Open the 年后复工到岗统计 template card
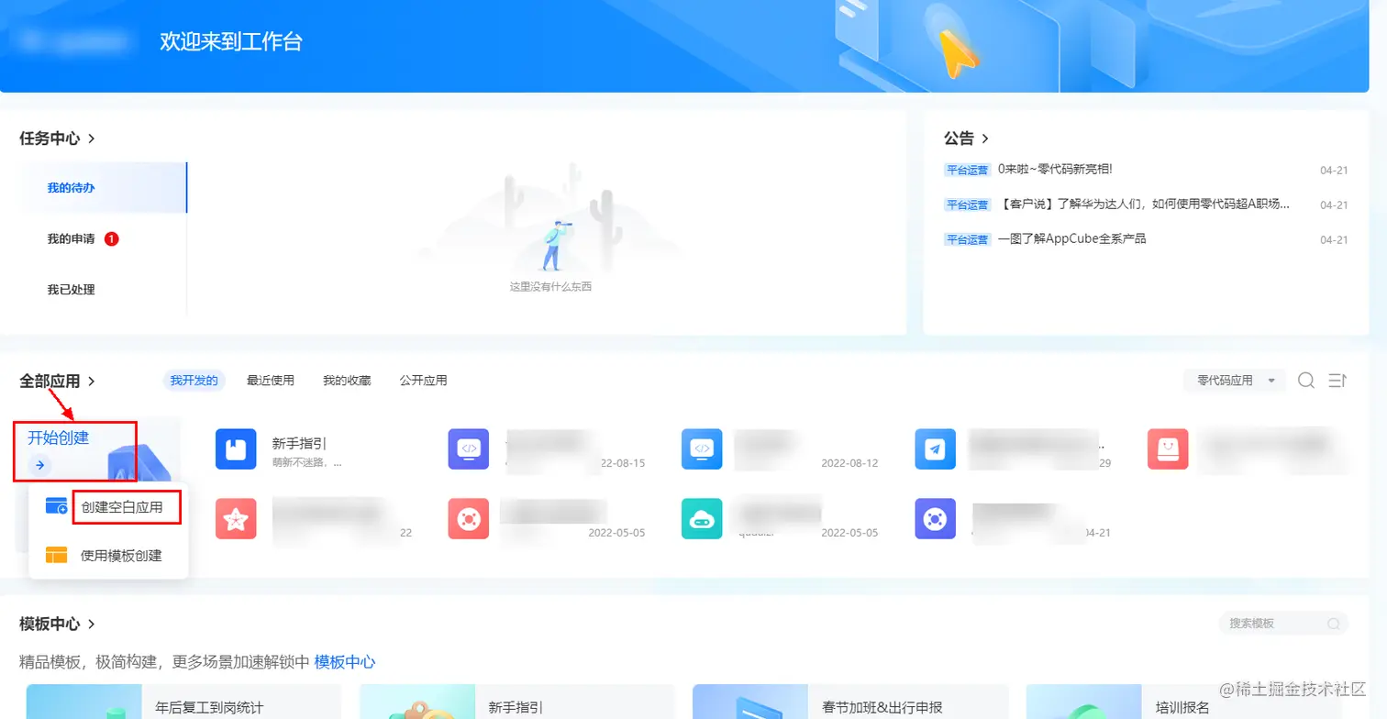The width and height of the screenshot is (1387, 719). pyautogui.click(x=183, y=702)
